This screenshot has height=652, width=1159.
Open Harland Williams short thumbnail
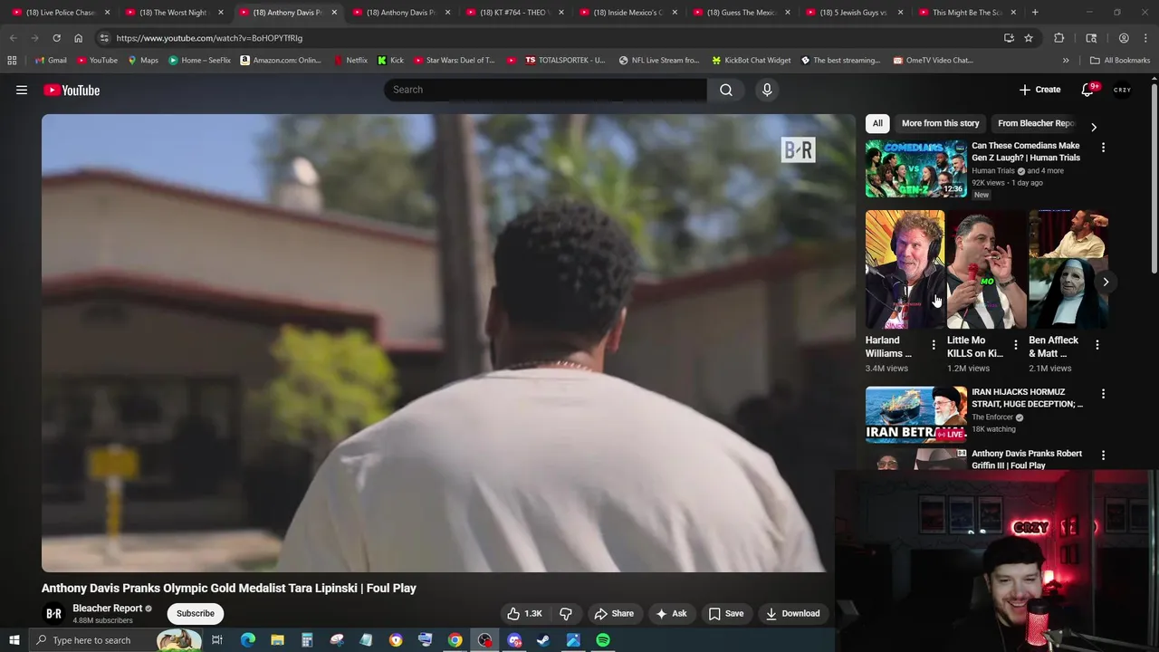[905, 270]
